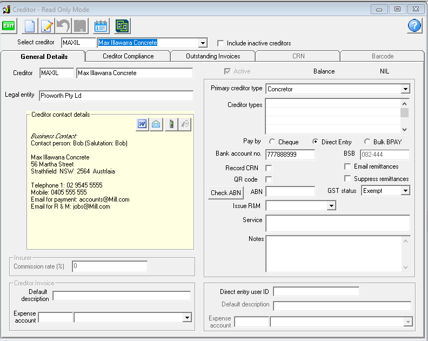Image resolution: width=428 pixels, height=341 pixels.
Task: Click the green EXIT toolbar icon
Action: [x=9, y=25]
